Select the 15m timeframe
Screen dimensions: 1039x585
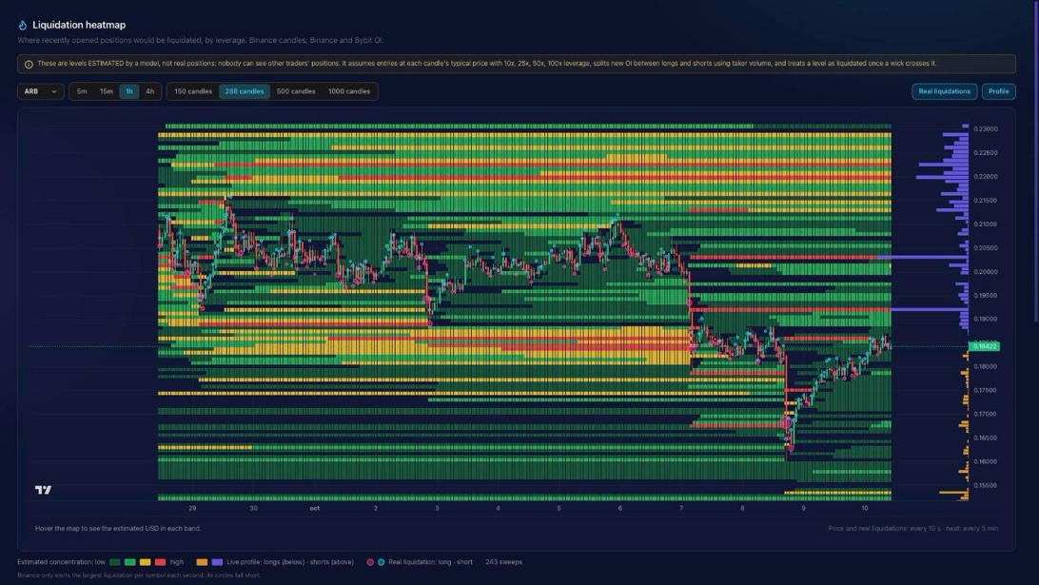pyautogui.click(x=106, y=91)
